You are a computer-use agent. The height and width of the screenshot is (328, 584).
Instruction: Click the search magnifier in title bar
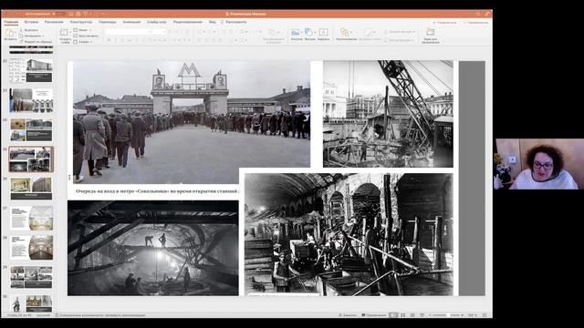click(478, 14)
